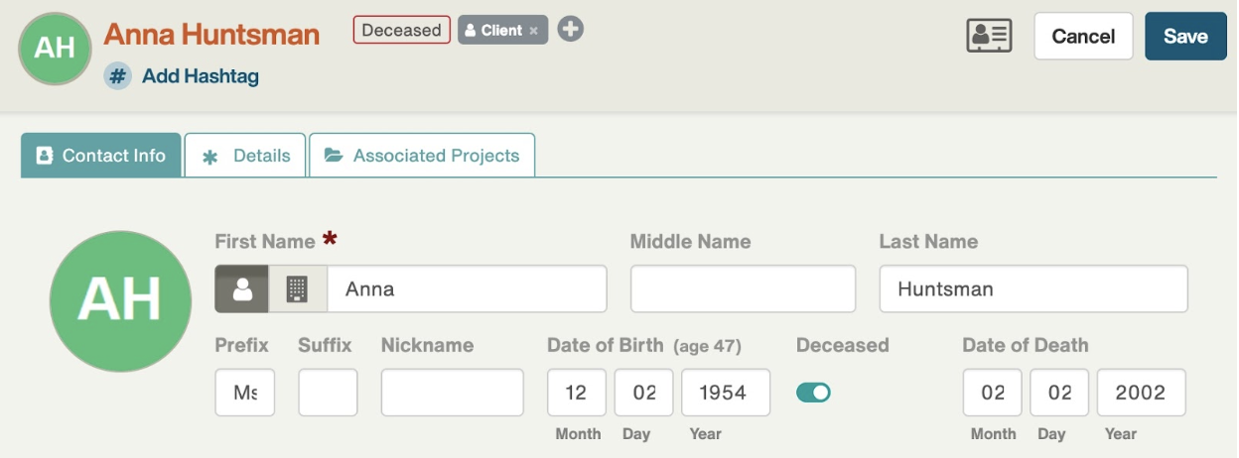1239x458 pixels.
Task: Click the hashtag icon
Action: (118, 75)
